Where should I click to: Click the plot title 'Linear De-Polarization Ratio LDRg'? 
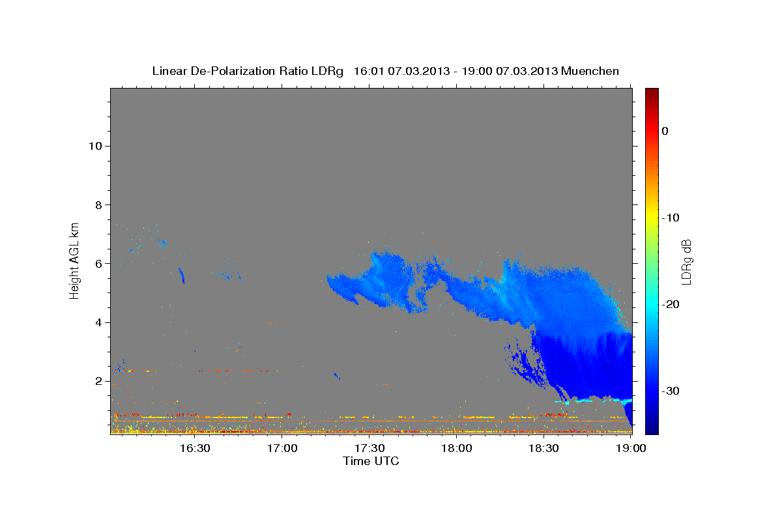(248, 71)
